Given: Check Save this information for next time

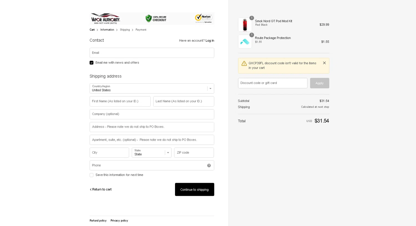Looking at the screenshot, I should pyautogui.click(x=92, y=175).
